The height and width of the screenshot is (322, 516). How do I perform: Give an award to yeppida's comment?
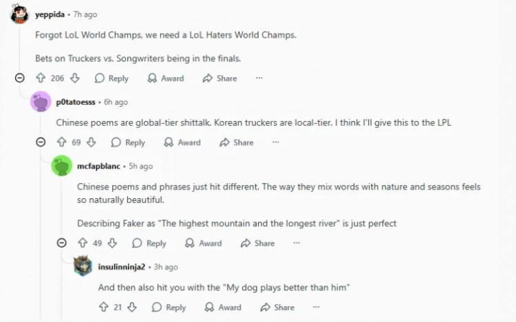(x=166, y=78)
